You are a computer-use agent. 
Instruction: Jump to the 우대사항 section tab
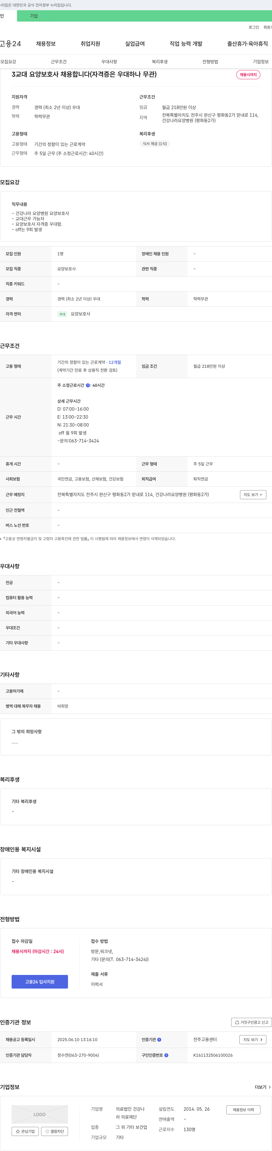[x=109, y=62]
